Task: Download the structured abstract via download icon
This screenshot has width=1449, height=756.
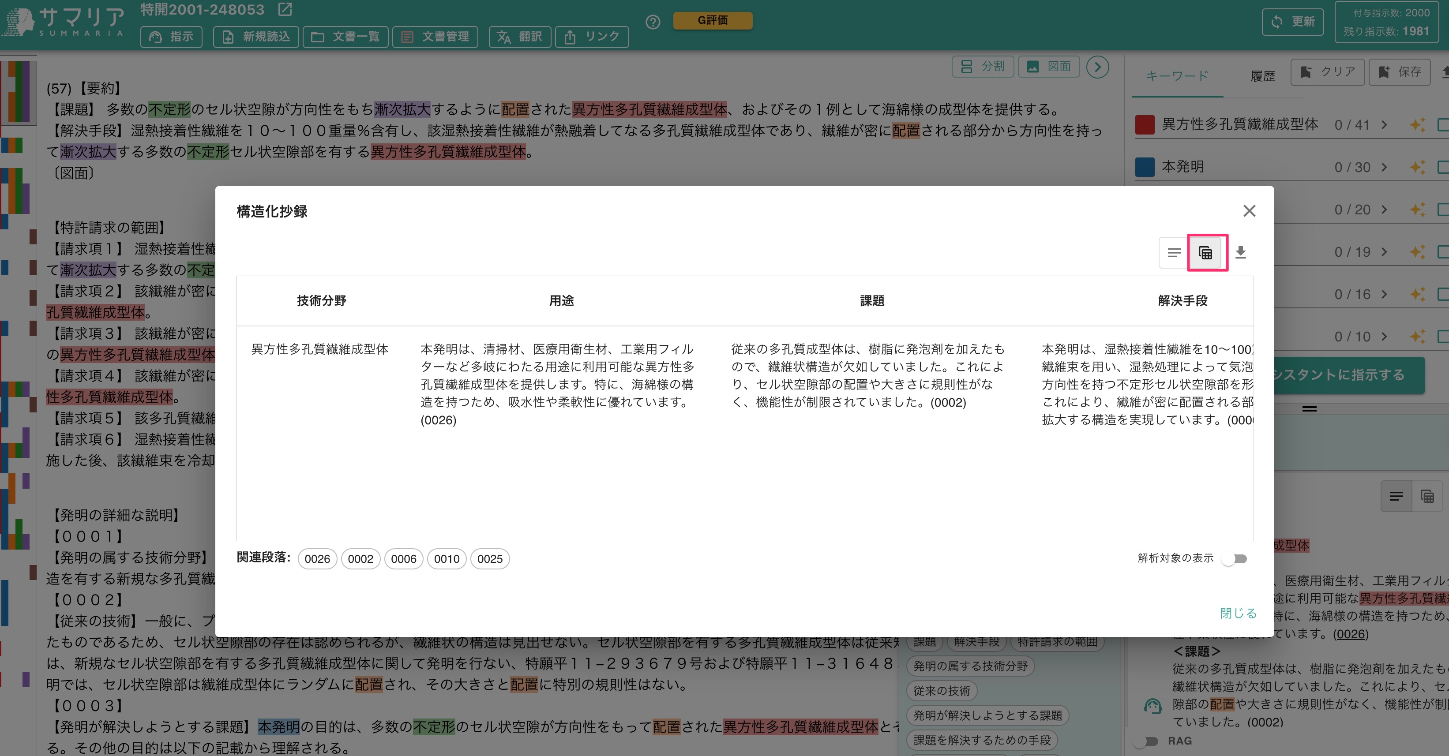Action: pos(1240,253)
